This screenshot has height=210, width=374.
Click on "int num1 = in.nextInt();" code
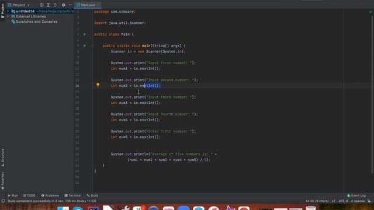click(x=136, y=69)
